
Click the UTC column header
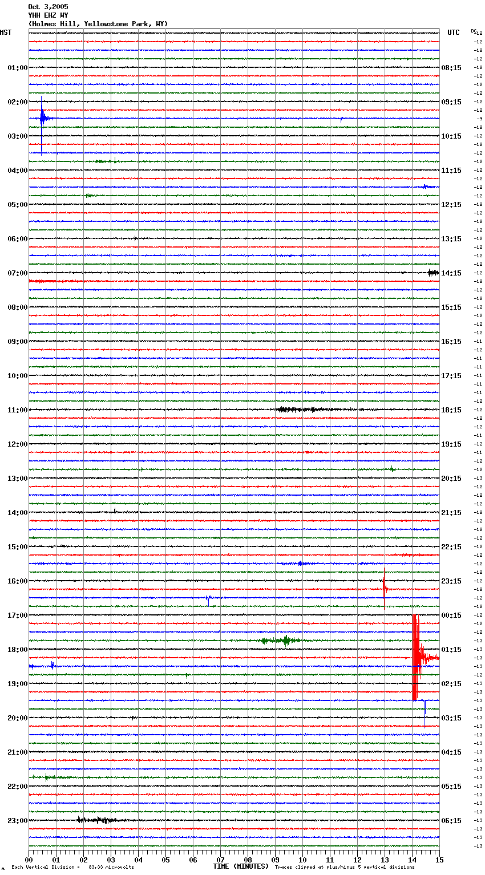pyautogui.click(x=454, y=33)
